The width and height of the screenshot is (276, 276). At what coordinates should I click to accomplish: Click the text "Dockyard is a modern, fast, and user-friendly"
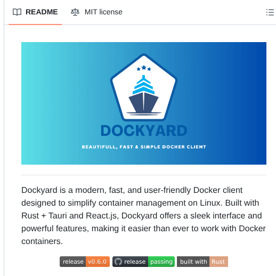pos(106,190)
